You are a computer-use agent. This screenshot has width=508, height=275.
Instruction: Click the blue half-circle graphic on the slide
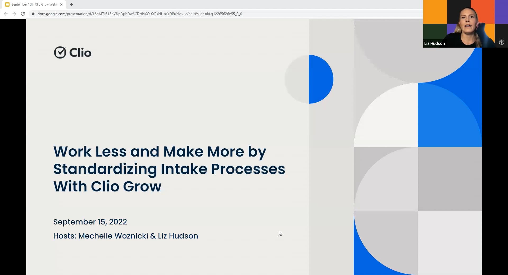(x=320, y=79)
